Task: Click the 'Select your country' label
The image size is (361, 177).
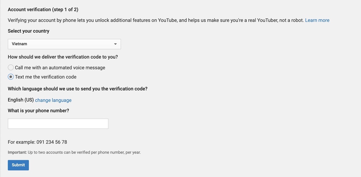Action: click(29, 31)
